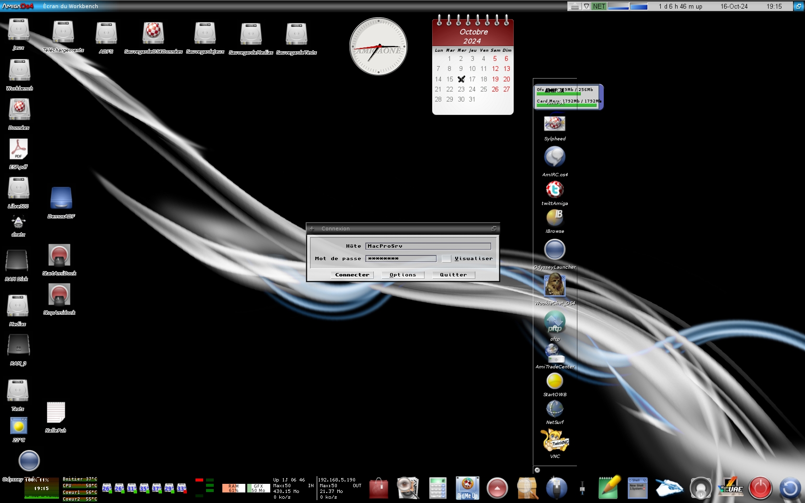Screen dimensions: 805x503
Task: Open the NallePuh text file icon
Action: (x=56, y=413)
